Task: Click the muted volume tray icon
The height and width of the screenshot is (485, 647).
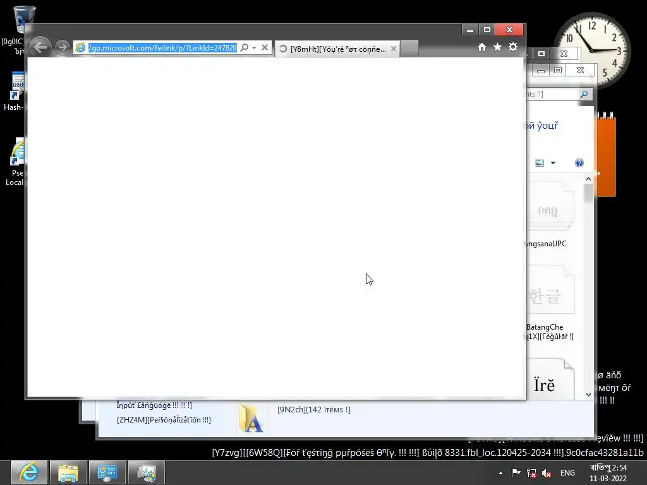Action: [x=547, y=473]
